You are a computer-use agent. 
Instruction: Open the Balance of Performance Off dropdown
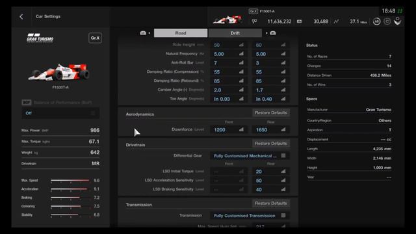tap(60, 113)
